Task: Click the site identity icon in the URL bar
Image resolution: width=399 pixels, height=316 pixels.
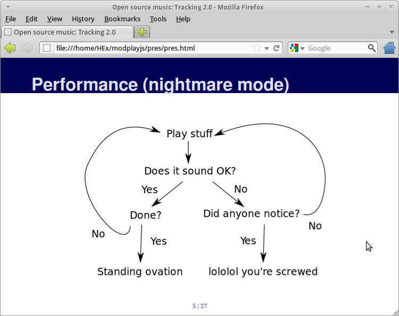Action: coord(47,48)
